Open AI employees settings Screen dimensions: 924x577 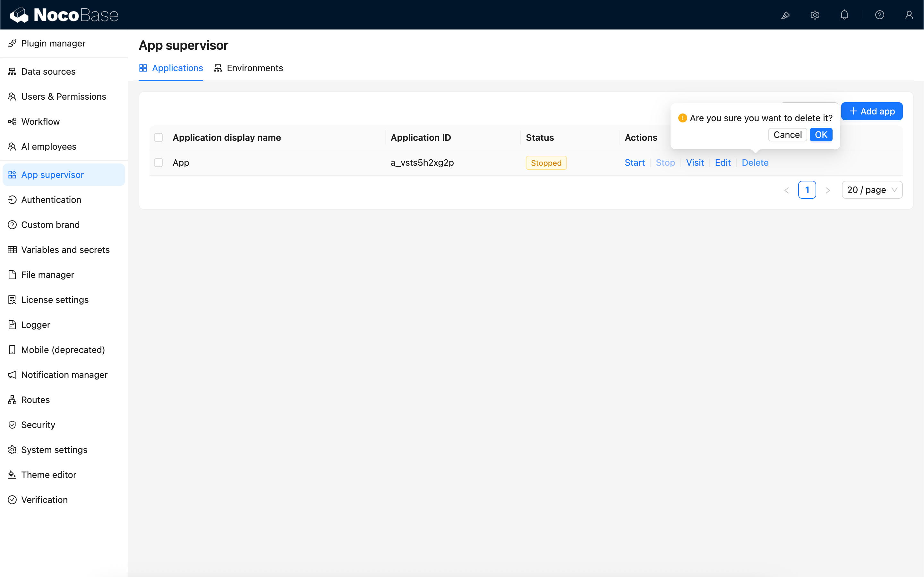[48, 146]
